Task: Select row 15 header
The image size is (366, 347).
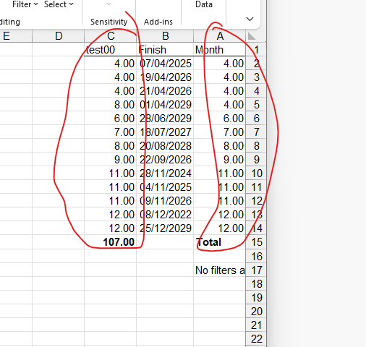Action: pos(256,242)
